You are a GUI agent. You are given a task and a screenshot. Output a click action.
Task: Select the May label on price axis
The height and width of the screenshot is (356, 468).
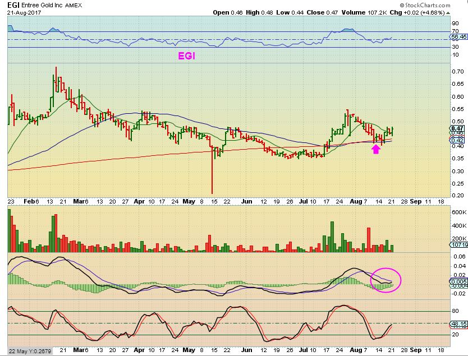coord(189,201)
